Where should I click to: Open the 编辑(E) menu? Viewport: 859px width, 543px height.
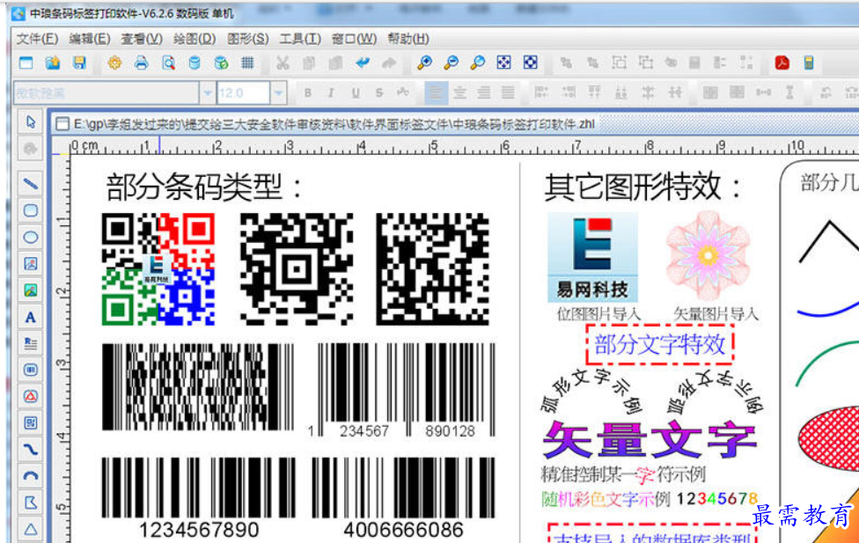89,39
